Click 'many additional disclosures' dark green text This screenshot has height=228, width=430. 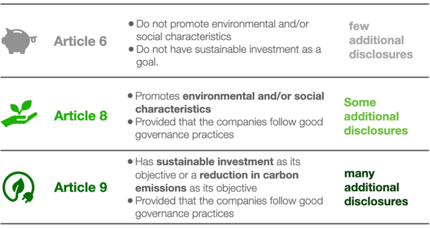tap(376, 188)
